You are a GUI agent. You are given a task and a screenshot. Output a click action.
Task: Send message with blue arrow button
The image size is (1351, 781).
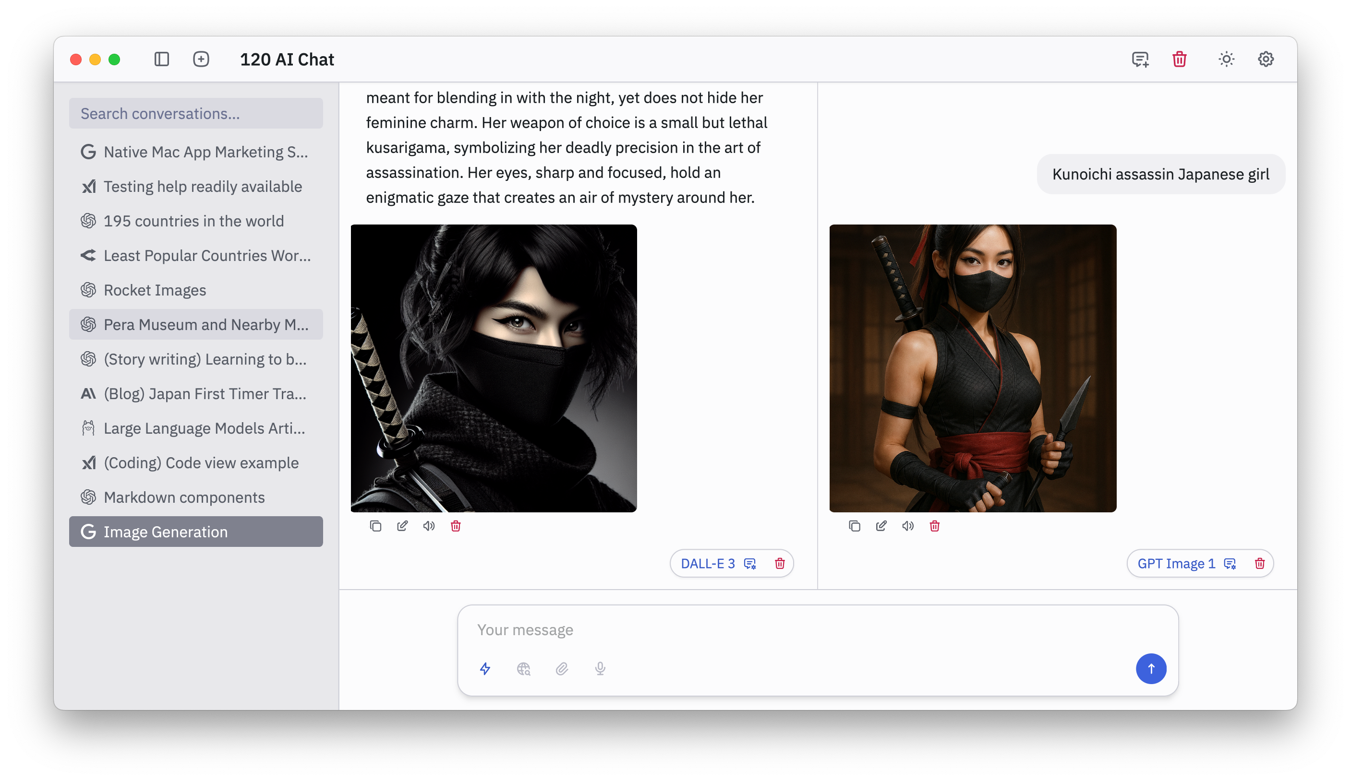tap(1150, 669)
